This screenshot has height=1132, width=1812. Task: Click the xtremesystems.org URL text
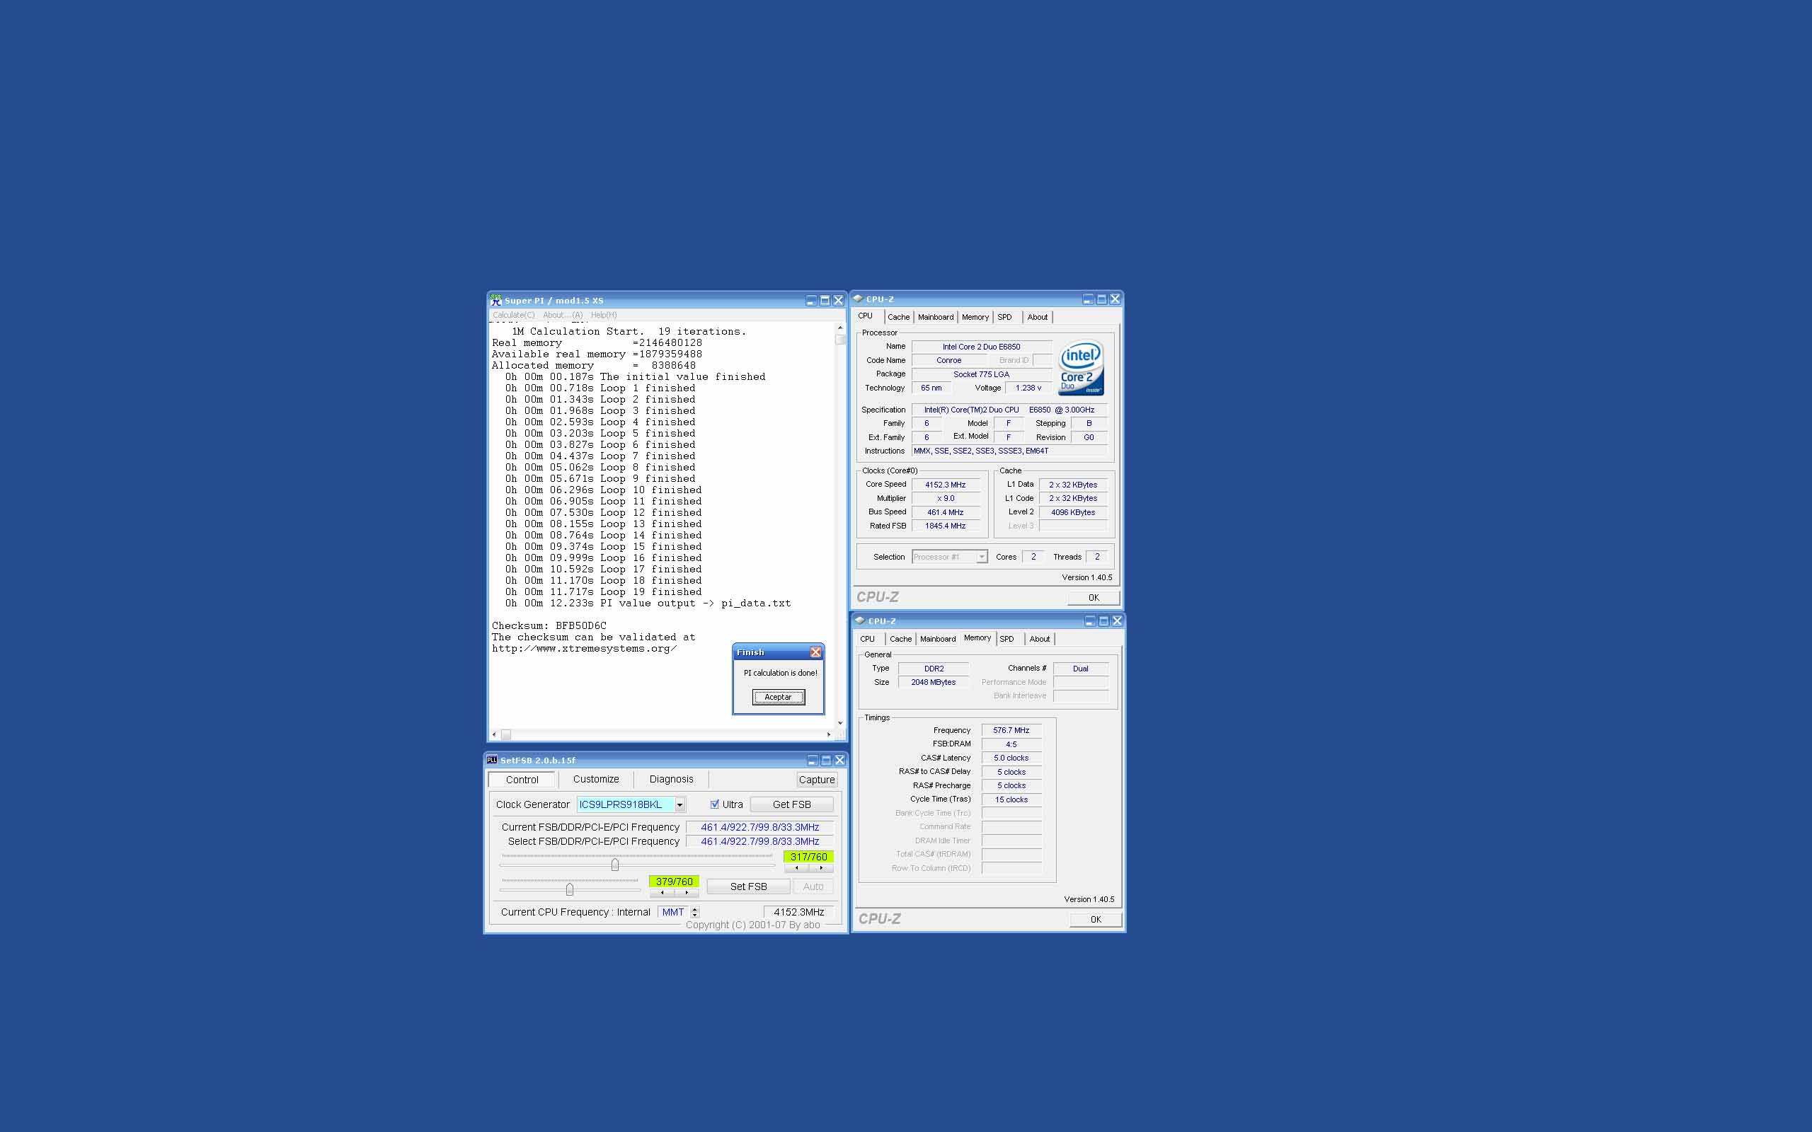584,648
